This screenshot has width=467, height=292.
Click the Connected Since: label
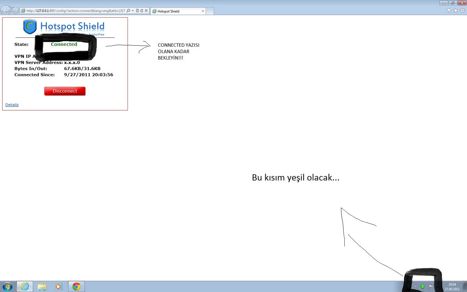(34, 75)
